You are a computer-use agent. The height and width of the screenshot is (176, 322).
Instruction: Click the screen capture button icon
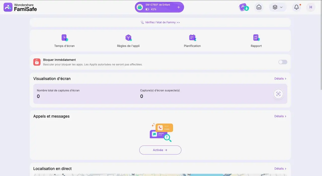[278, 94]
